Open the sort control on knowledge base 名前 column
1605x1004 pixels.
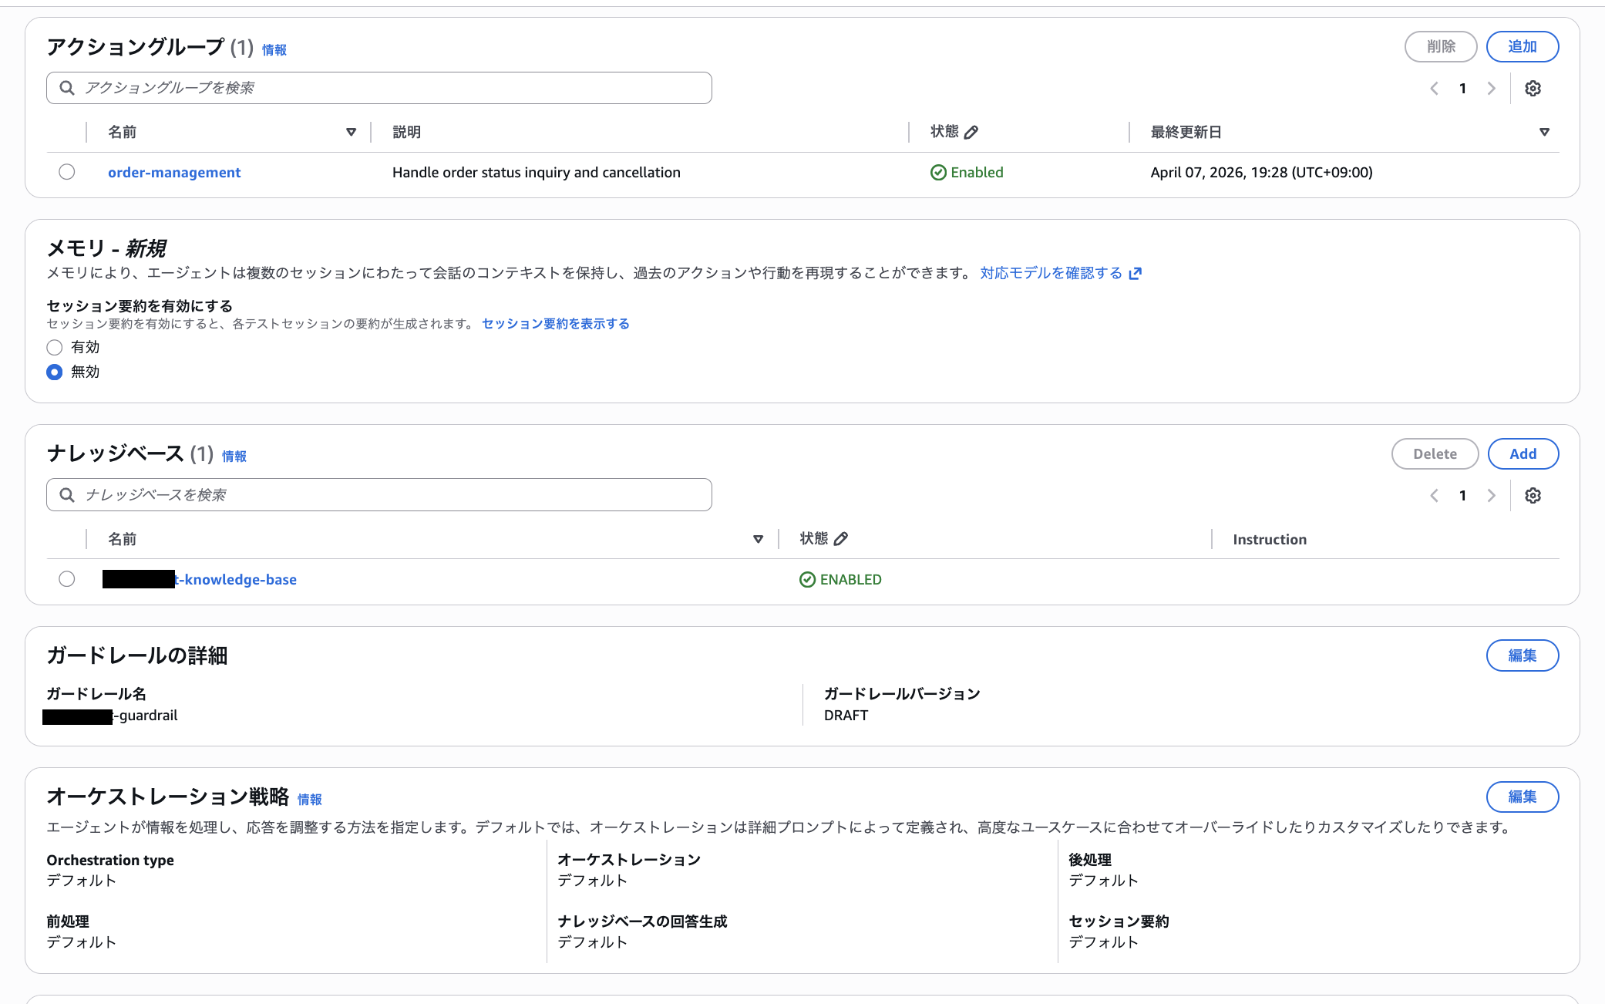[x=759, y=538]
